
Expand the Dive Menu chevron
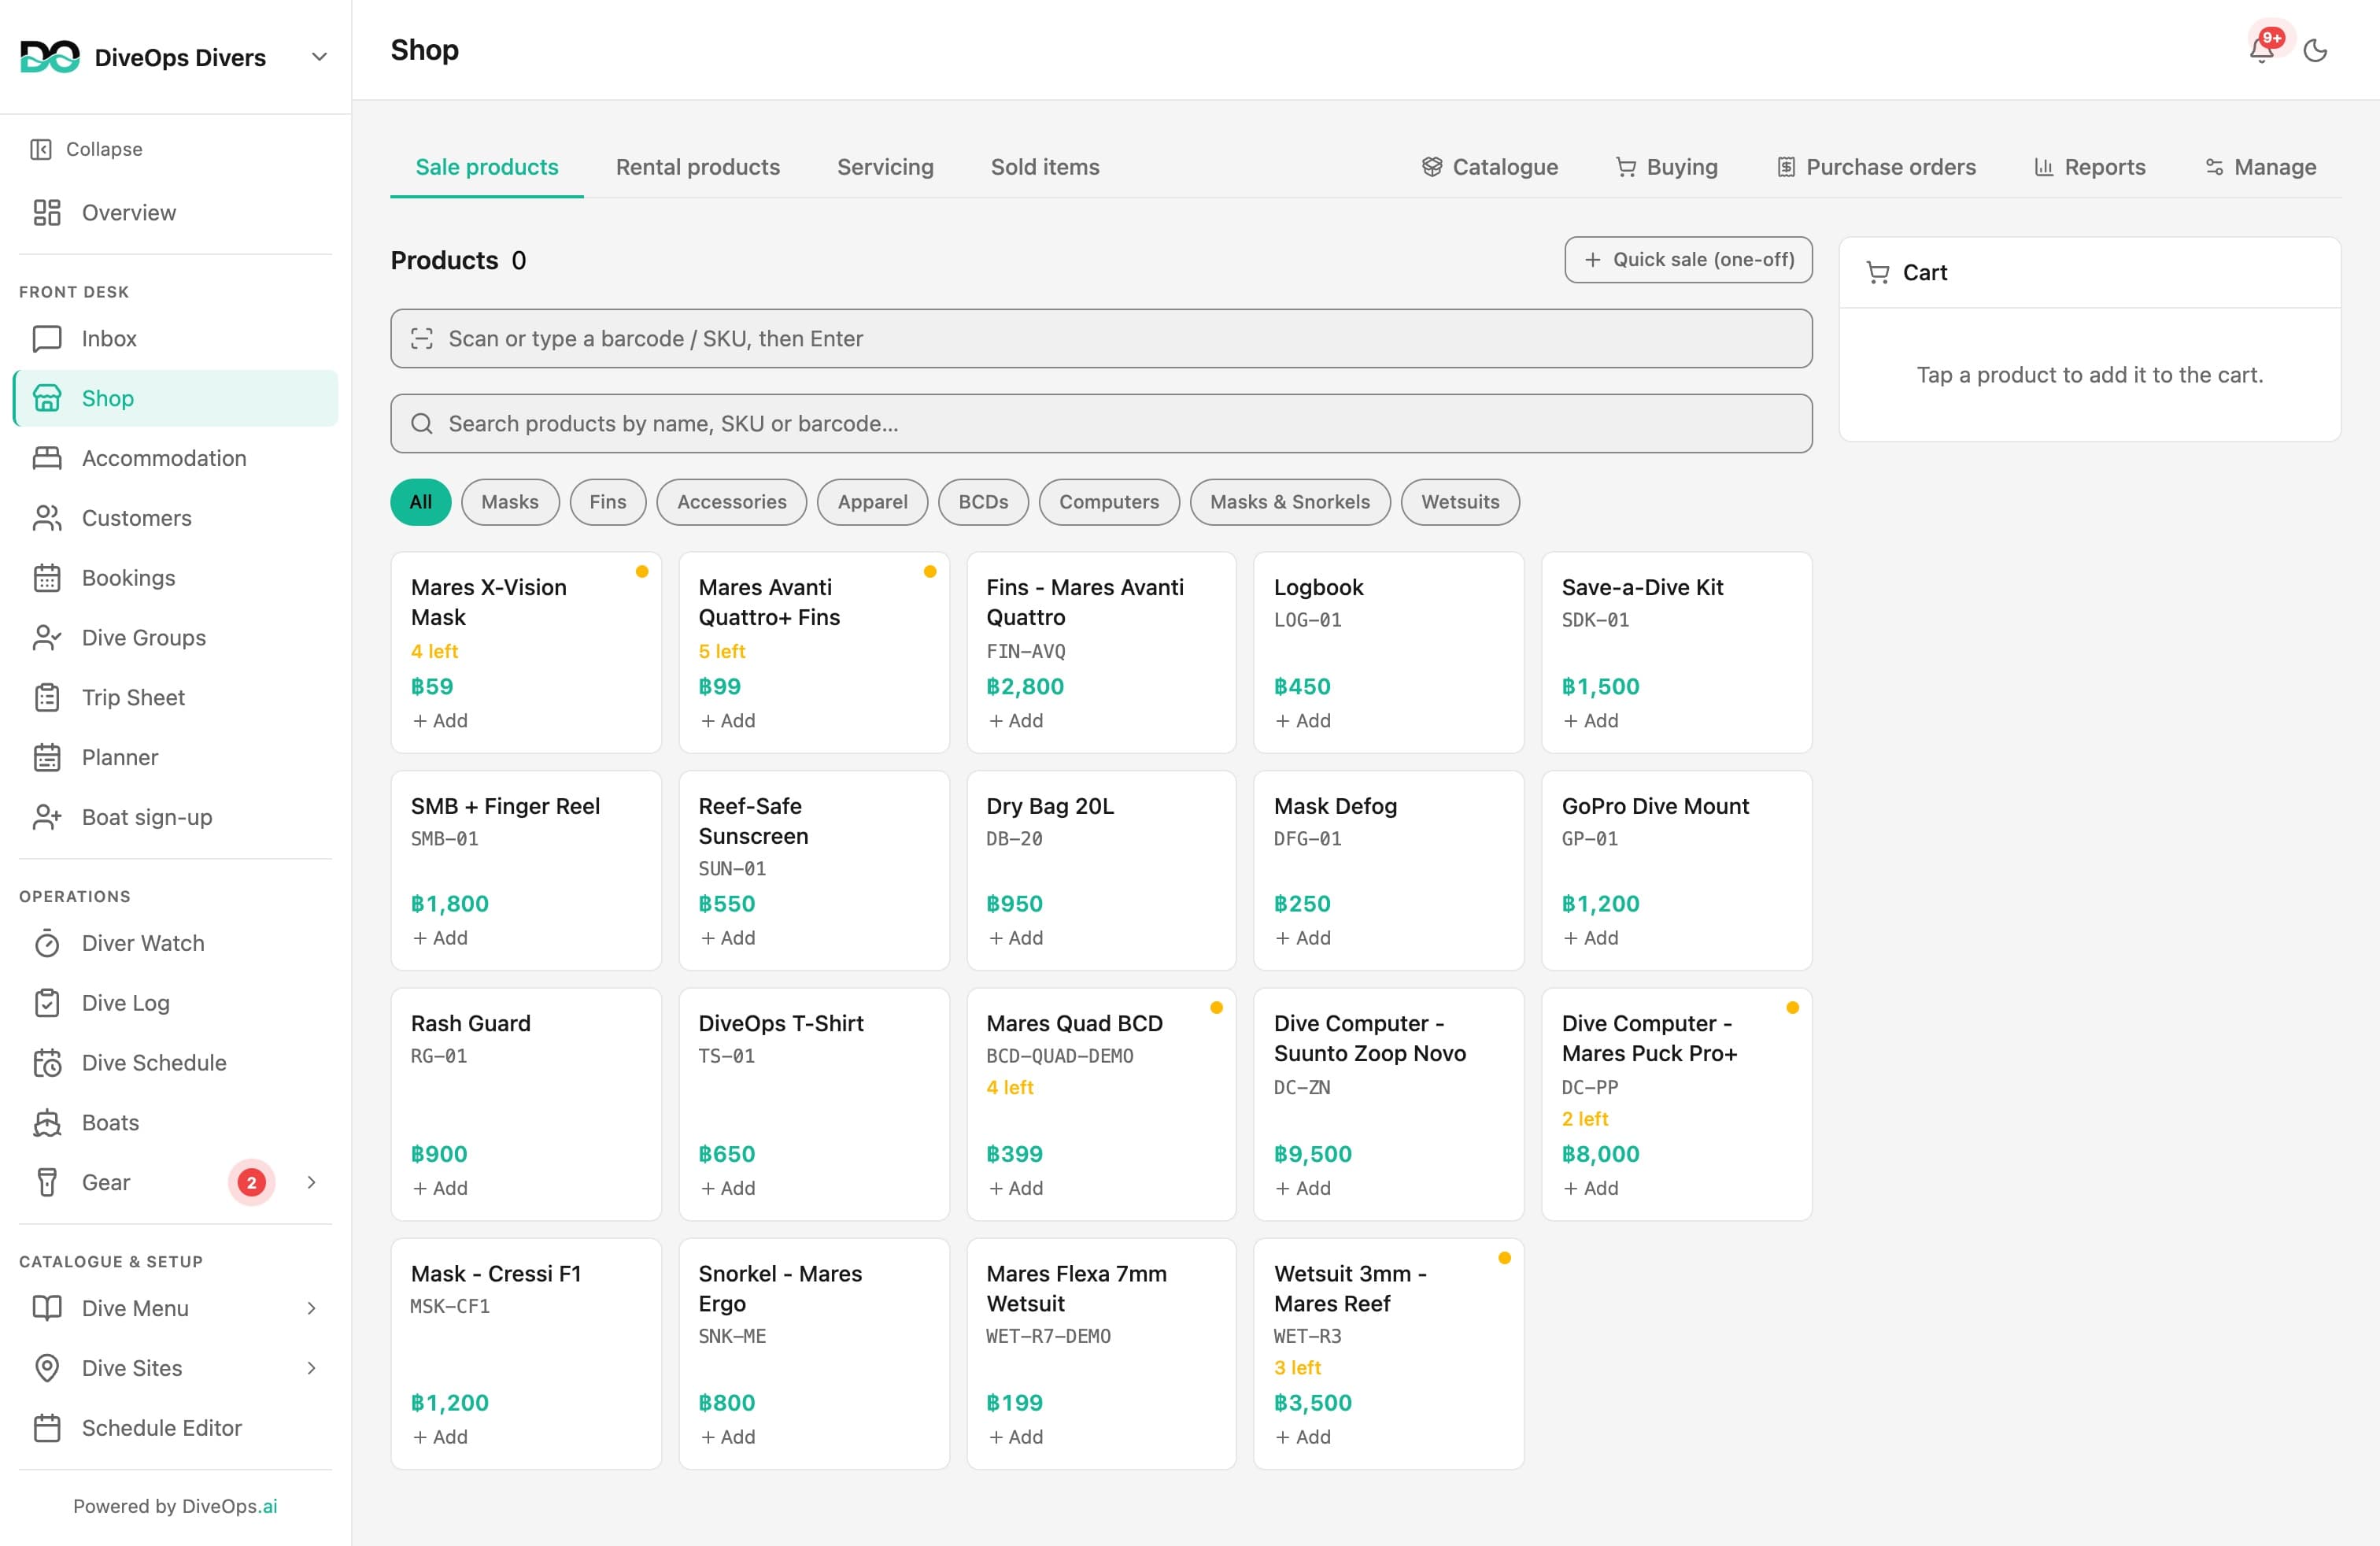(312, 1309)
